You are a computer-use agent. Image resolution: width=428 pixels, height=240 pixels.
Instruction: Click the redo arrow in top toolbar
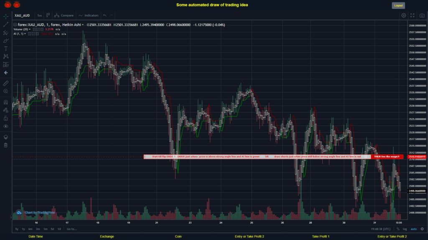111,15
